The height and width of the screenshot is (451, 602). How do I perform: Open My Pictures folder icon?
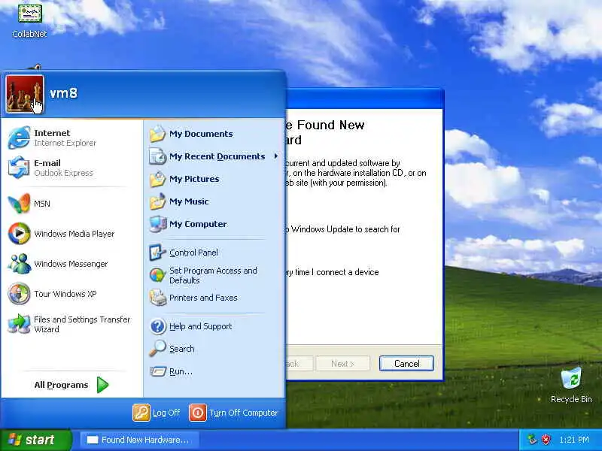point(157,179)
